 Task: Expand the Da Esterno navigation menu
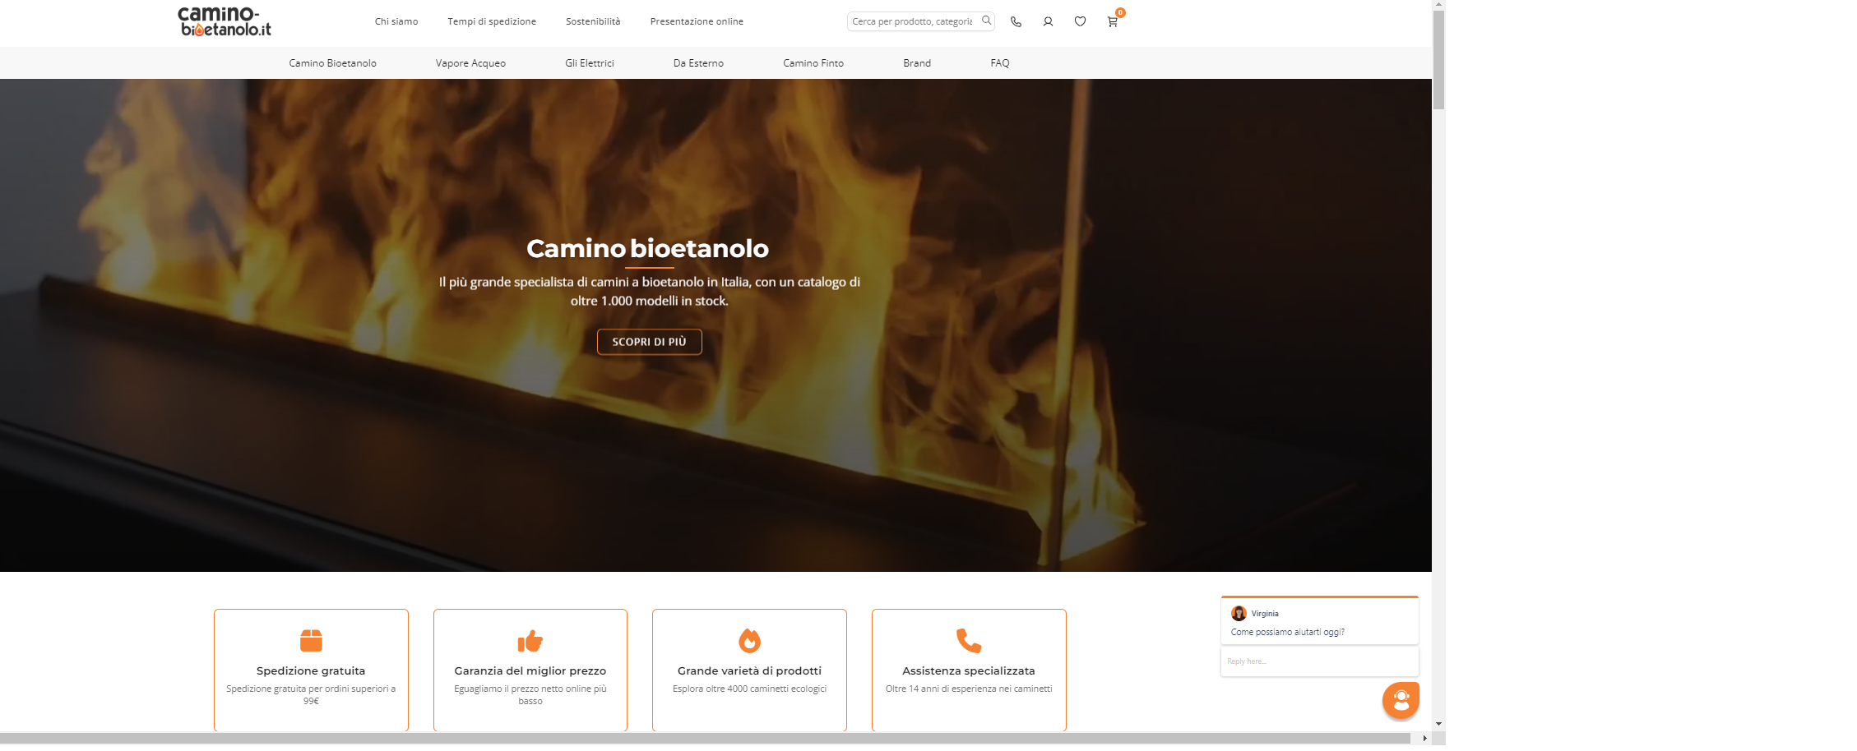coord(698,63)
